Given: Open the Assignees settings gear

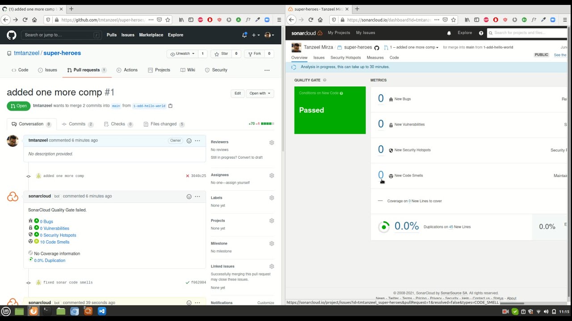Looking at the screenshot, I should pyautogui.click(x=271, y=175).
